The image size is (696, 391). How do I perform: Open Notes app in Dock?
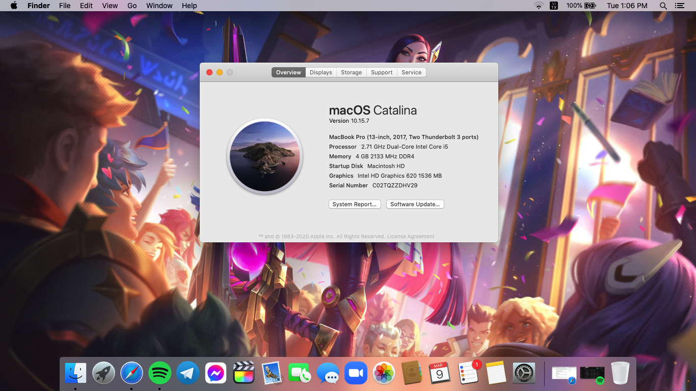coord(495,373)
